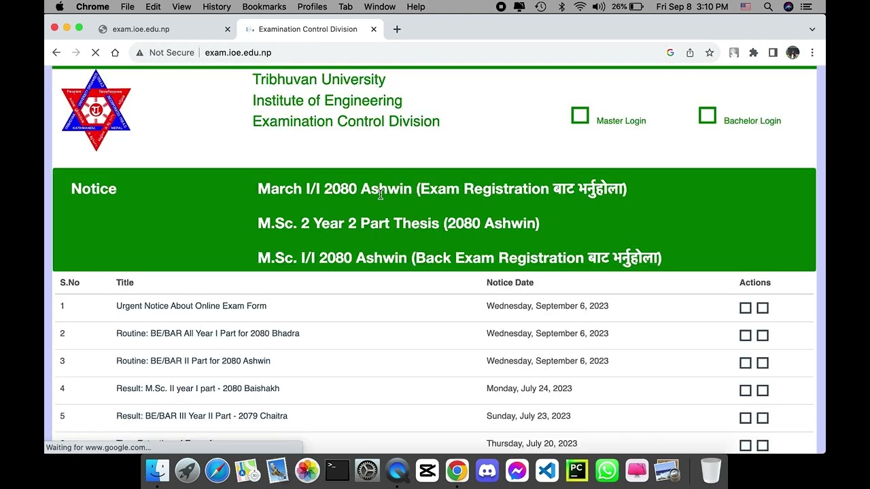Stop loading the page
The image size is (870, 489).
pyautogui.click(x=95, y=52)
